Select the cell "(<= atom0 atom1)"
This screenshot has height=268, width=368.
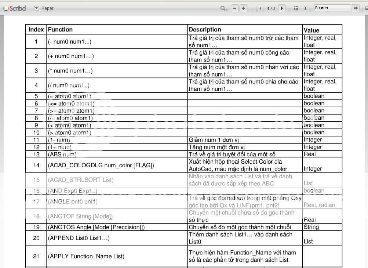pyautogui.click(x=117, y=104)
